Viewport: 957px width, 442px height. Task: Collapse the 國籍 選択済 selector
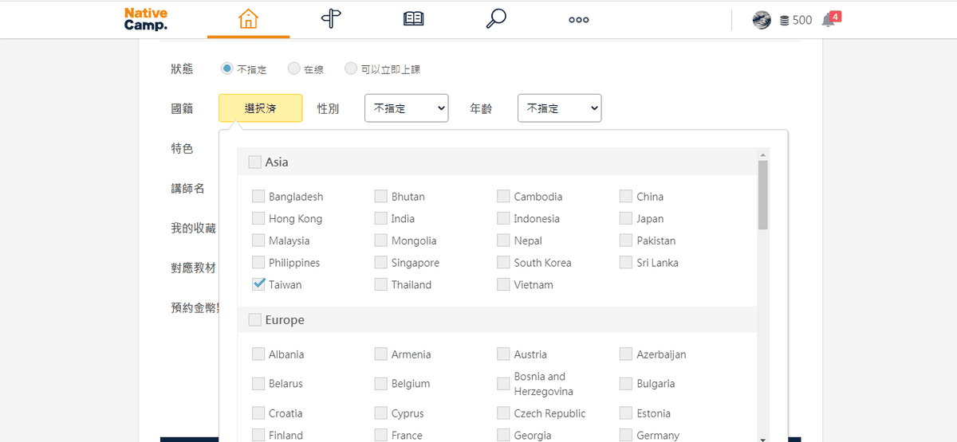click(x=260, y=108)
